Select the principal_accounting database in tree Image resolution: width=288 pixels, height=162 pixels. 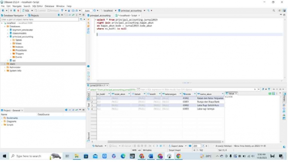[23, 37]
